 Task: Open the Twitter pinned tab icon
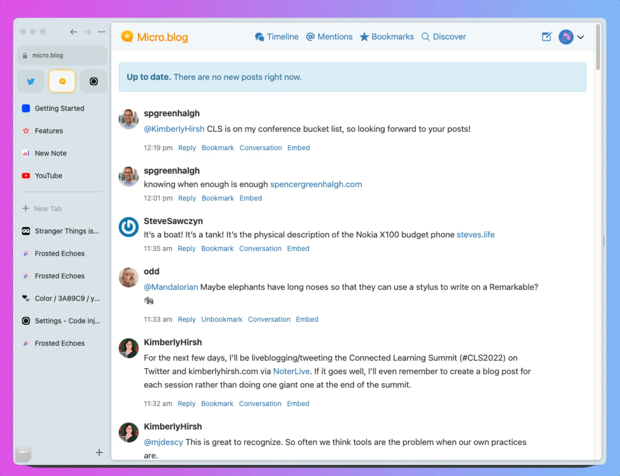(31, 81)
